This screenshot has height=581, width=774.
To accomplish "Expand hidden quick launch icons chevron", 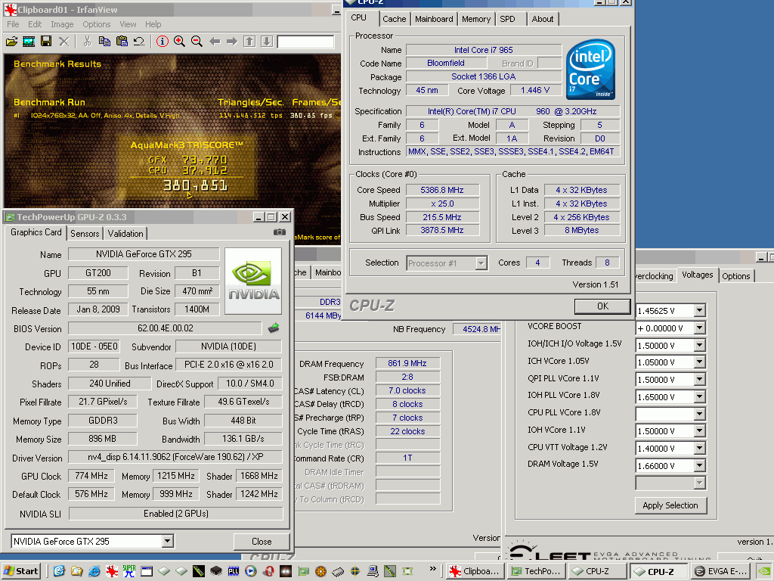I will coord(433,568).
